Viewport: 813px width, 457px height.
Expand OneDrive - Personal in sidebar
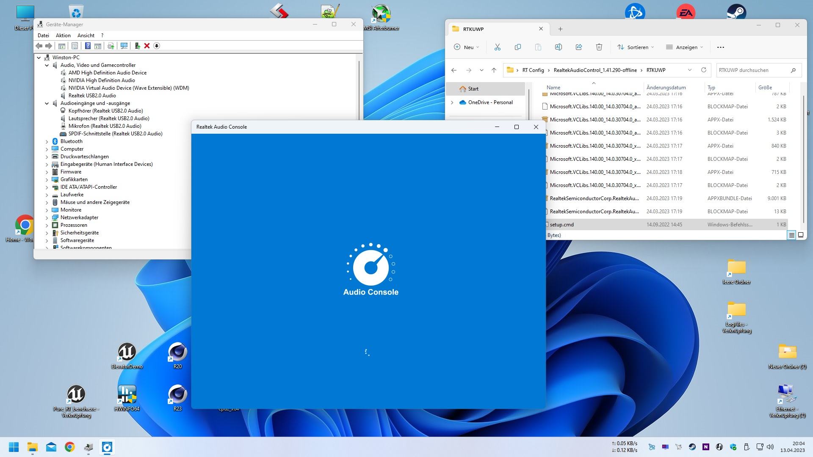(452, 102)
